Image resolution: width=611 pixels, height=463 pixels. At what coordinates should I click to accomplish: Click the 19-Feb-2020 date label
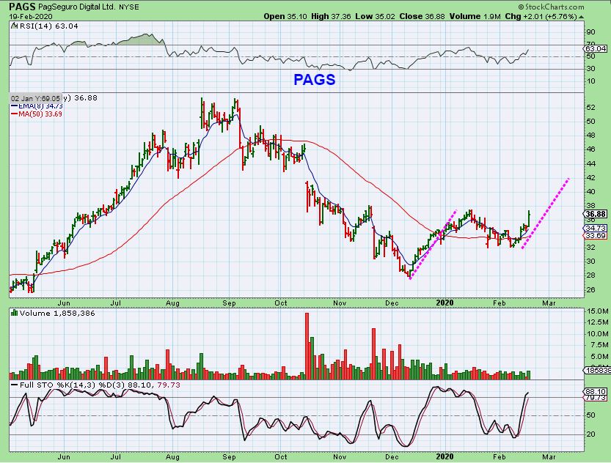31,17
